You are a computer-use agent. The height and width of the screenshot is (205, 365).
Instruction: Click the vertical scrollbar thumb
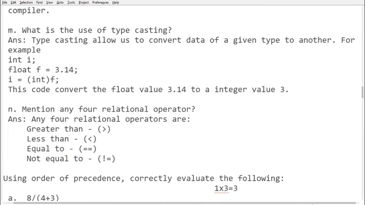[363, 92]
